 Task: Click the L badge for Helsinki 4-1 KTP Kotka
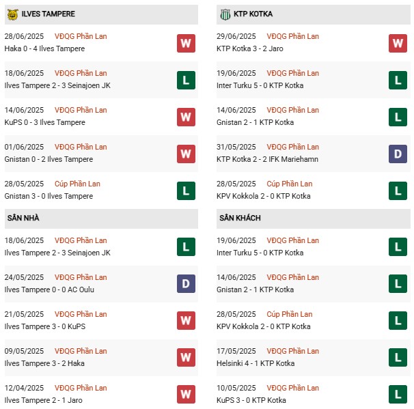[x=398, y=358]
